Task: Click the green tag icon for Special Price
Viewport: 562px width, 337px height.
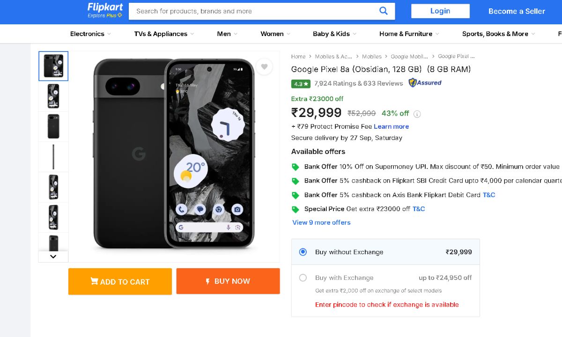Action: 296,209
